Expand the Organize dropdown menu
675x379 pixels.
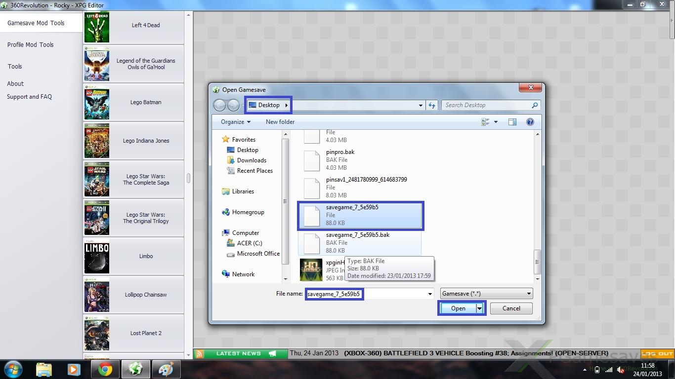[235, 122]
